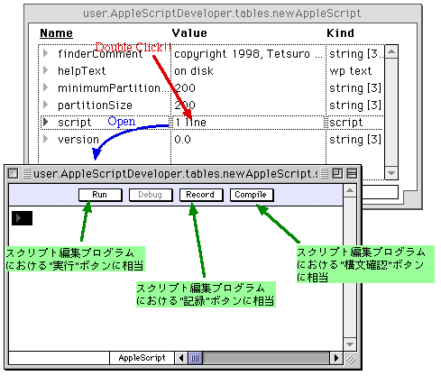Click the horizontal scrollbar thumb
441x376 pixels.
coord(195,358)
